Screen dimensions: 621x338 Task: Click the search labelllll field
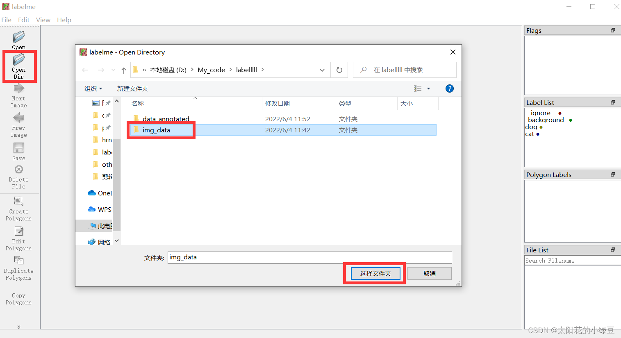(405, 70)
